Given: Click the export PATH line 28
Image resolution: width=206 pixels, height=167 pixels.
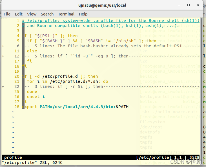Looking at the screenshot, I should 75,107.
